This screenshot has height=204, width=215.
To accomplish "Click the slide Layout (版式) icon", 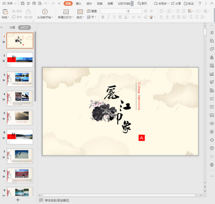I will [x=80, y=12].
